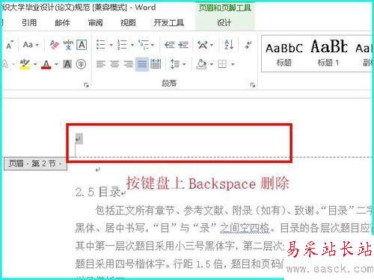Open font dialog launcher

pos(86,85)
